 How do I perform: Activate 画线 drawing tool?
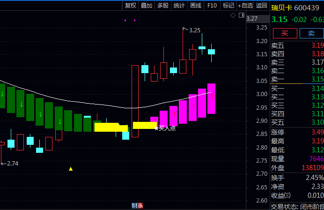(196, 6)
